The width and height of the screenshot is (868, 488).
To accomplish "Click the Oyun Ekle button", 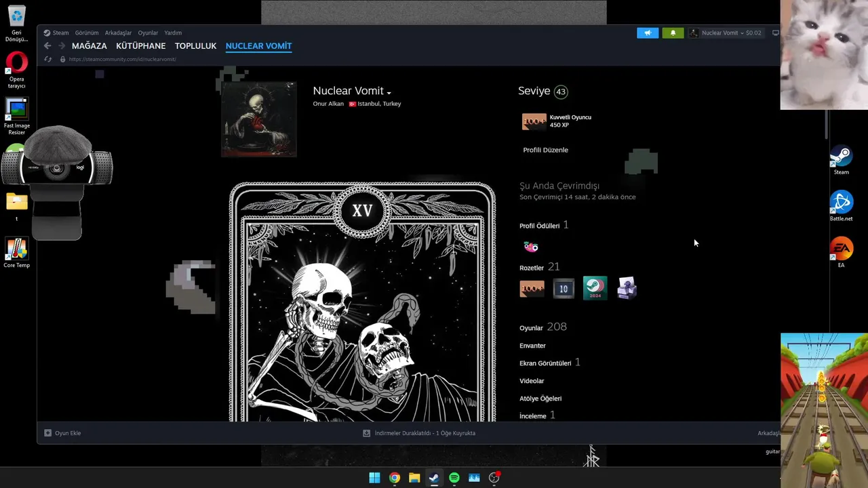I will 62,433.
